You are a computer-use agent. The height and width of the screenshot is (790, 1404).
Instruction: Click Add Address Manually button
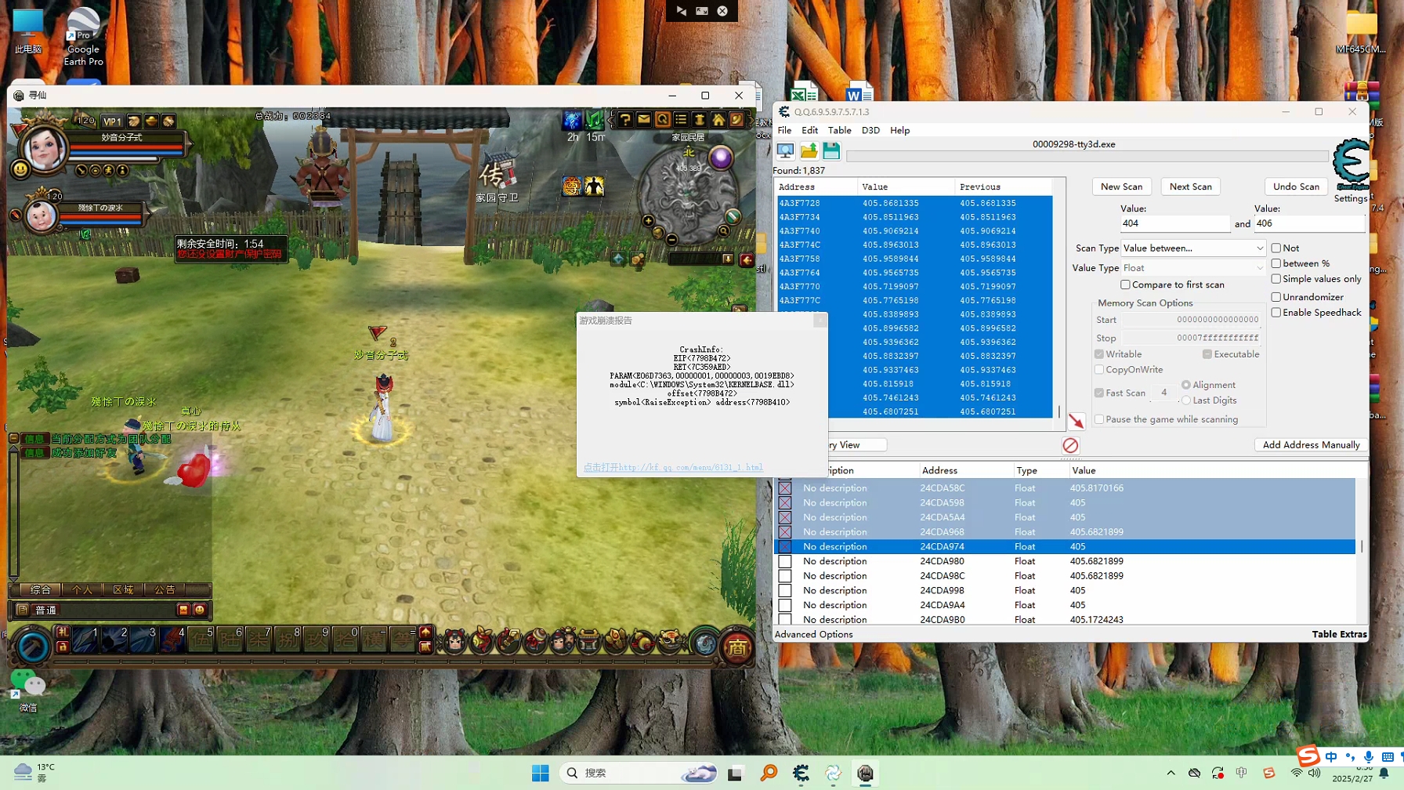pyautogui.click(x=1311, y=444)
